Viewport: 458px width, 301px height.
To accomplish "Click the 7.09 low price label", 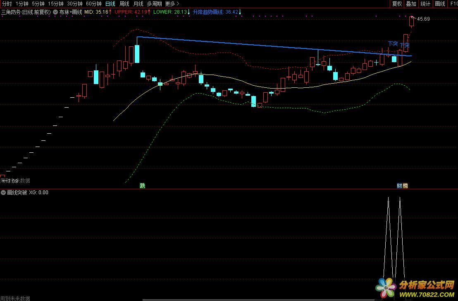I will tap(12, 181).
